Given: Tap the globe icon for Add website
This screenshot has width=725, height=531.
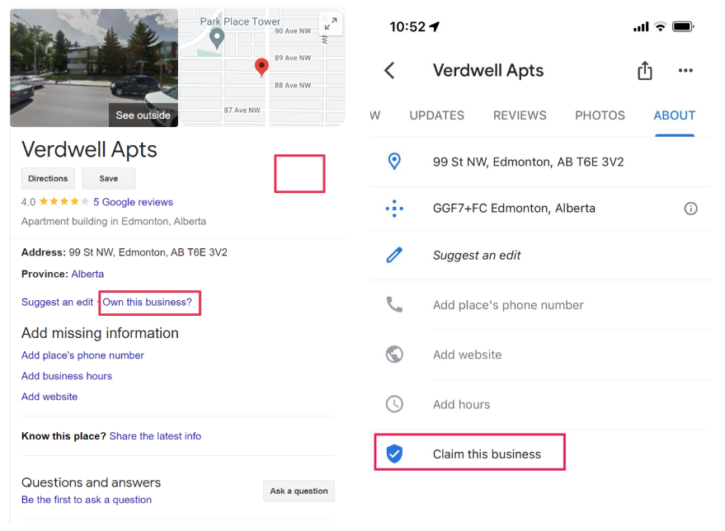Looking at the screenshot, I should [x=394, y=355].
